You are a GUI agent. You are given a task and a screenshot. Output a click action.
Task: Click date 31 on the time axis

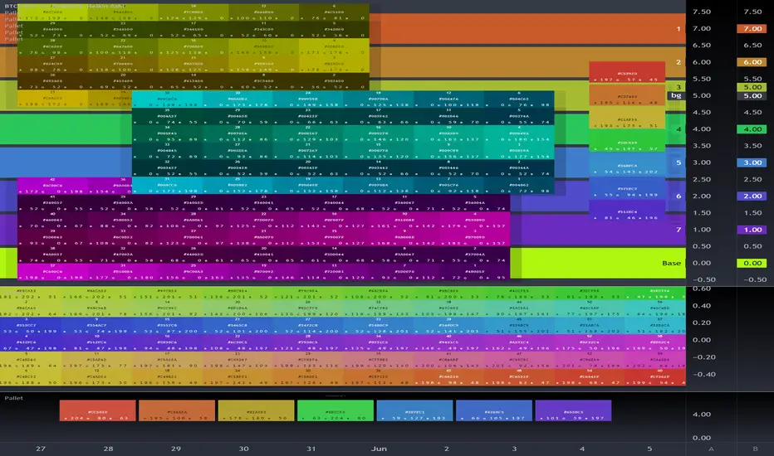tap(311, 449)
